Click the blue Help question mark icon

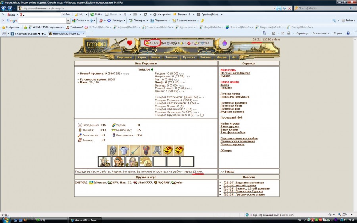(348, 33)
